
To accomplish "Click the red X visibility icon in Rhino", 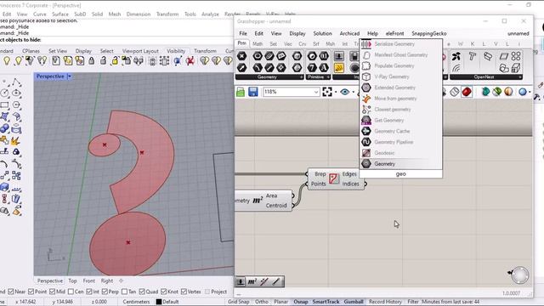I will click(x=190, y=61).
